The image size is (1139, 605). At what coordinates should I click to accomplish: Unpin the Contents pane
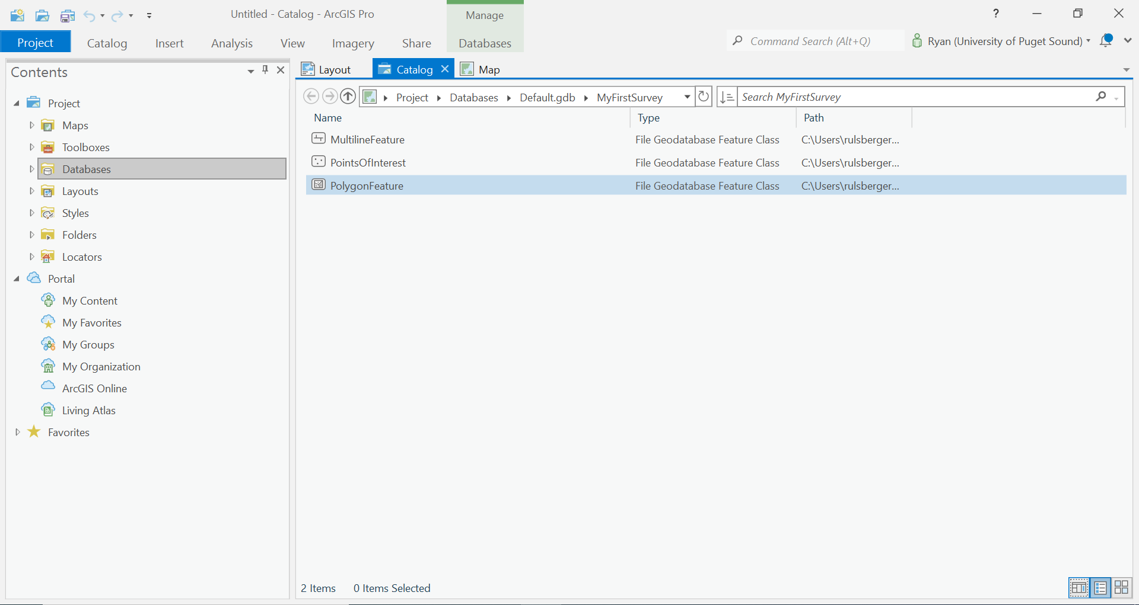coord(265,70)
